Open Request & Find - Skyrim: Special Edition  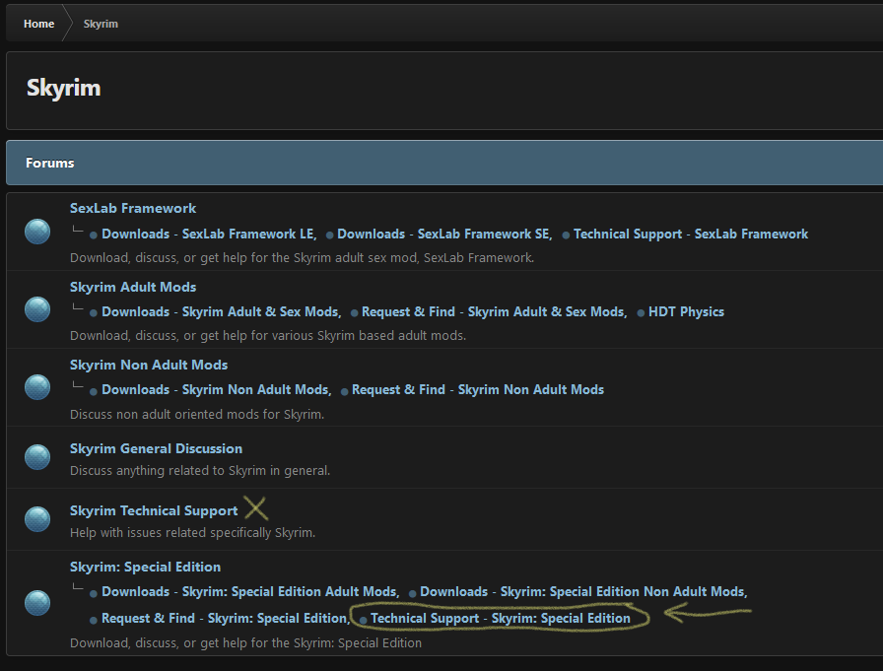tap(226, 618)
